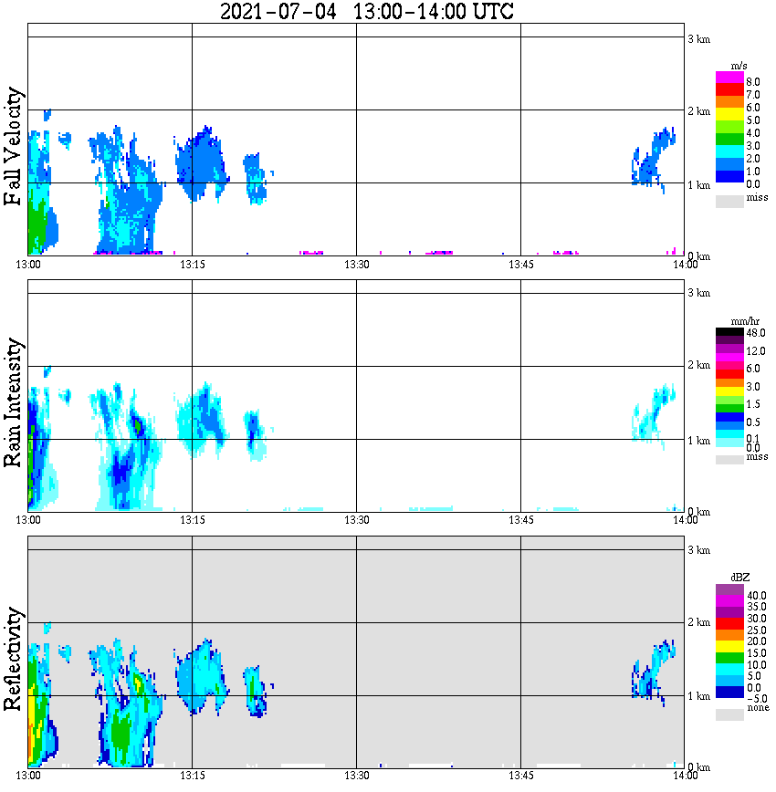Image resolution: width=776 pixels, height=792 pixels.
Task: Click the 'dBZ' unit label
Action: point(740,578)
